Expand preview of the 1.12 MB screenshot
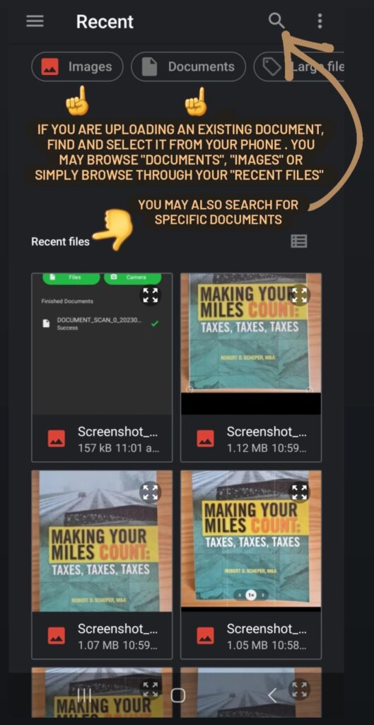The image size is (374, 725). tap(300, 295)
